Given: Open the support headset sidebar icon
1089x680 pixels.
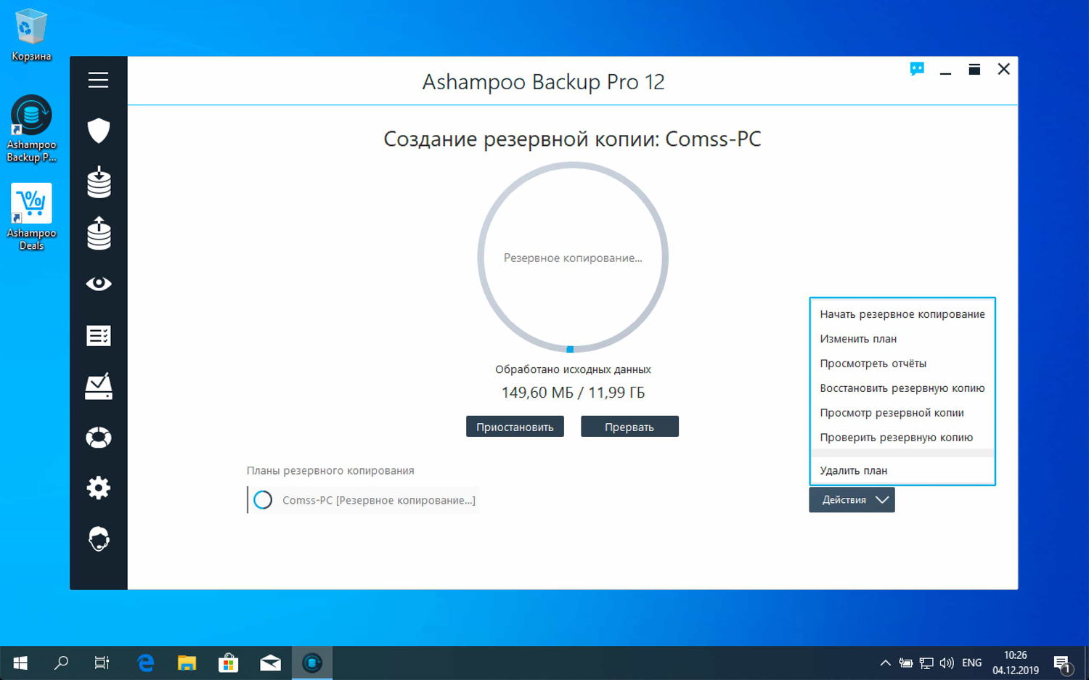Looking at the screenshot, I should pos(99,539).
